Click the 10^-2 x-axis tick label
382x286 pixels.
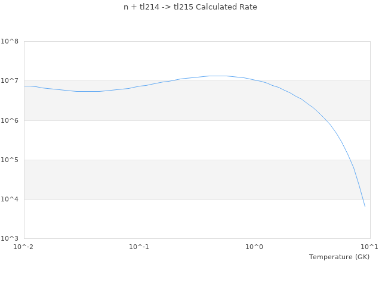tap(24, 247)
